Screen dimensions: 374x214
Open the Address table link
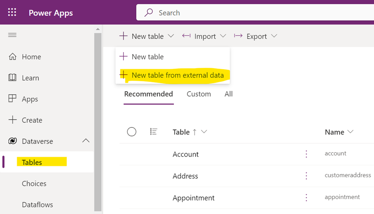click(185, 176)
